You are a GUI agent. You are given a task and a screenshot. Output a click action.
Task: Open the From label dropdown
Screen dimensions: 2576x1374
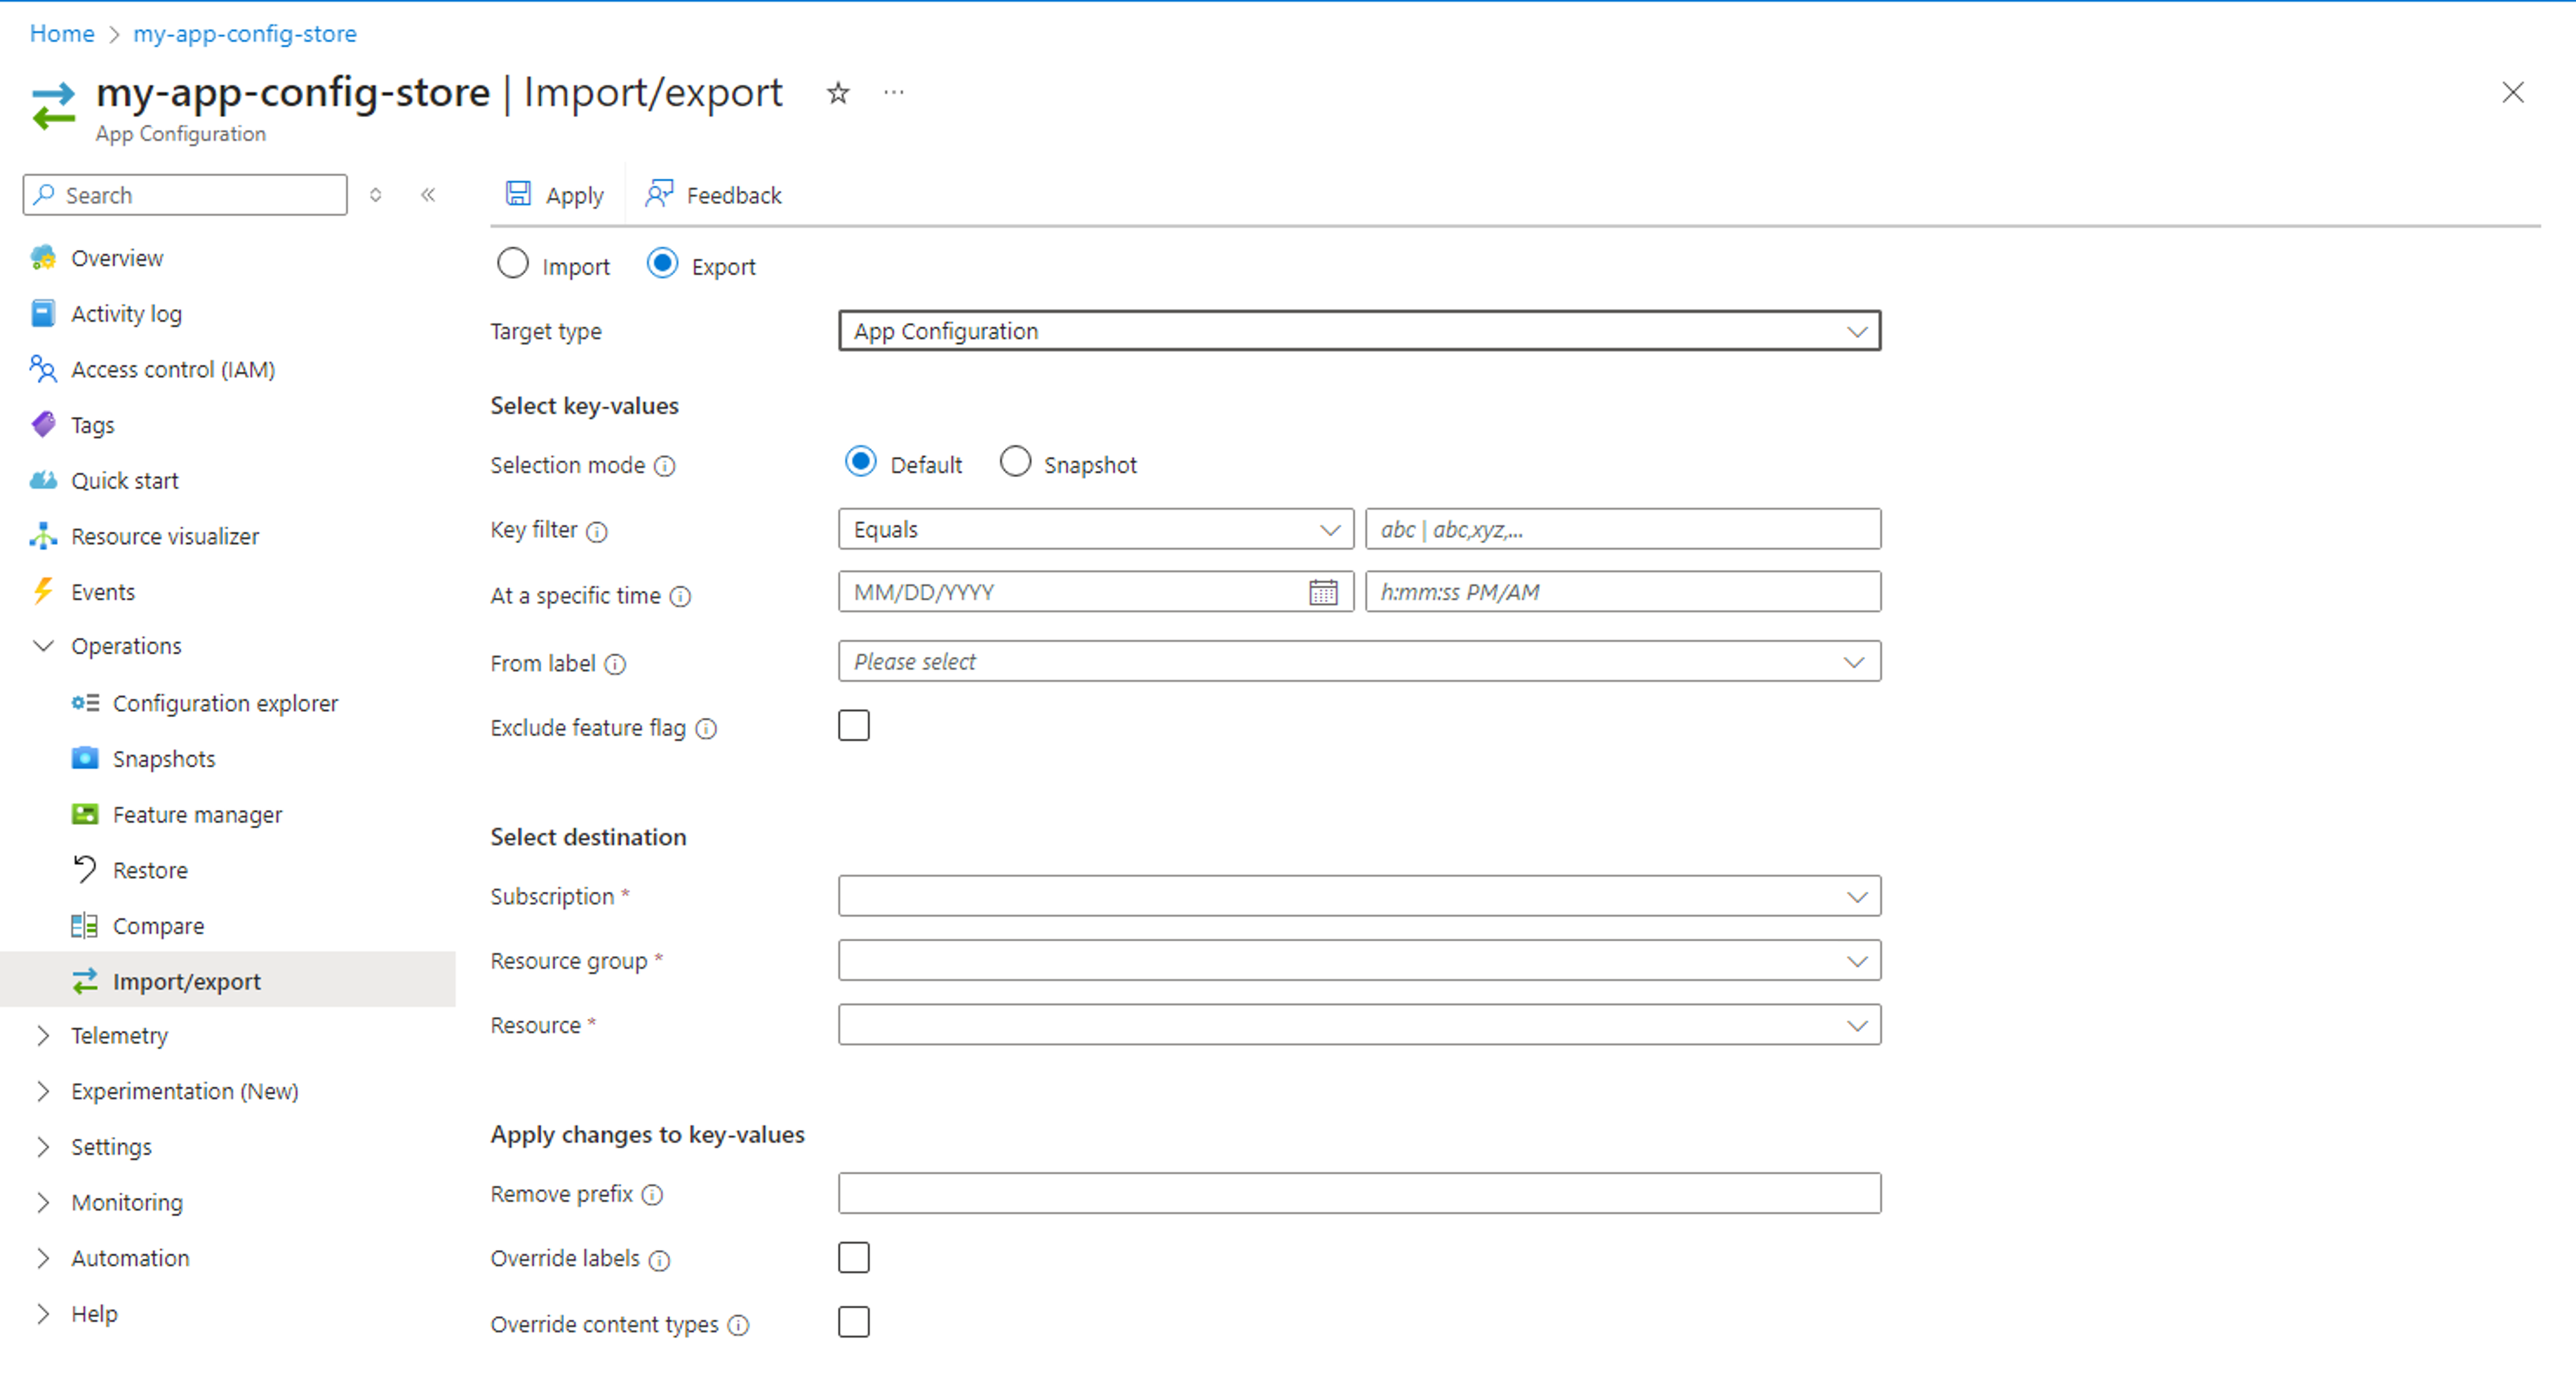(1358, 660)
